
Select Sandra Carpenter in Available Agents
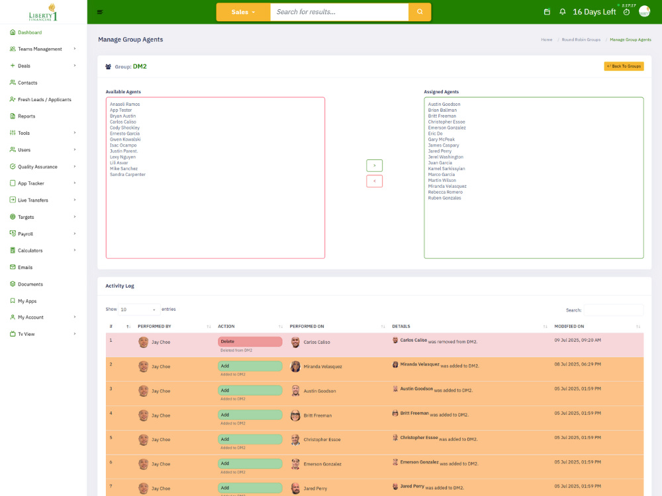(128, 175)
